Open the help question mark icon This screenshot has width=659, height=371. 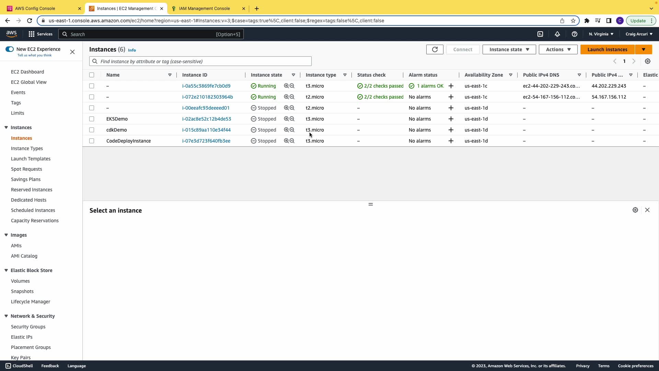(574, 34)
